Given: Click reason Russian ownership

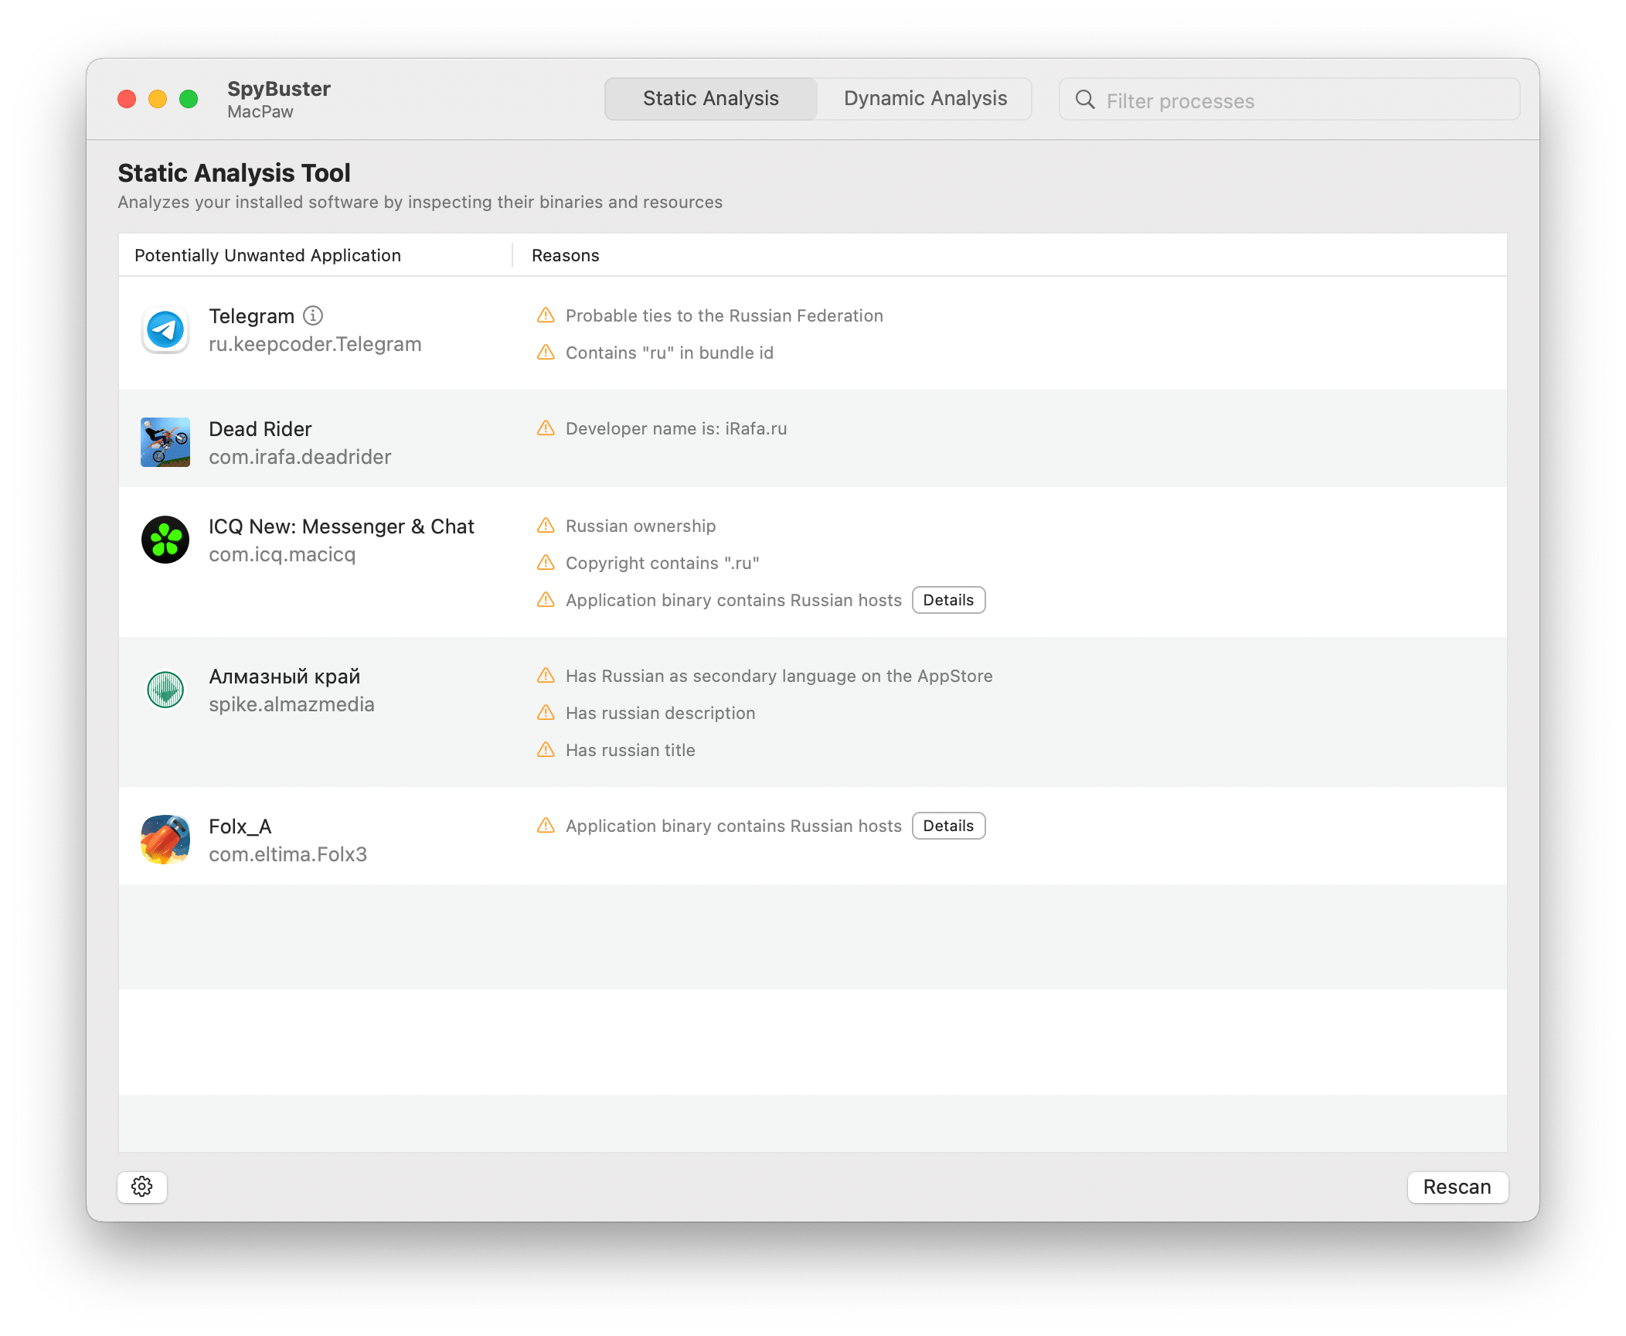Looking at the screenshot, I should click(x=641, y=526).
